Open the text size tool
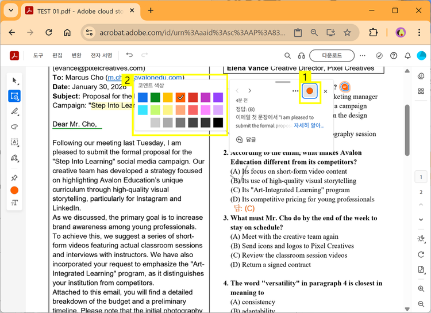The image size is (431, 313). click(x=14, y=203)
